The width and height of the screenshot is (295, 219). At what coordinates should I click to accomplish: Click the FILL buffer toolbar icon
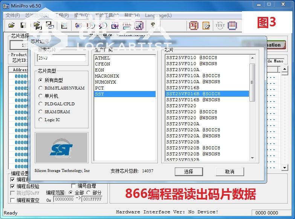coord(127,26)
